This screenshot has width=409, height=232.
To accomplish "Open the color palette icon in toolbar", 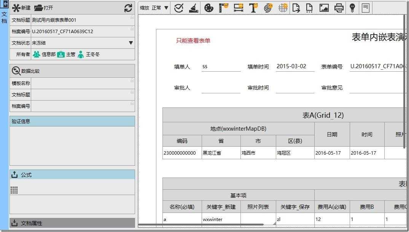I will 208,8.
